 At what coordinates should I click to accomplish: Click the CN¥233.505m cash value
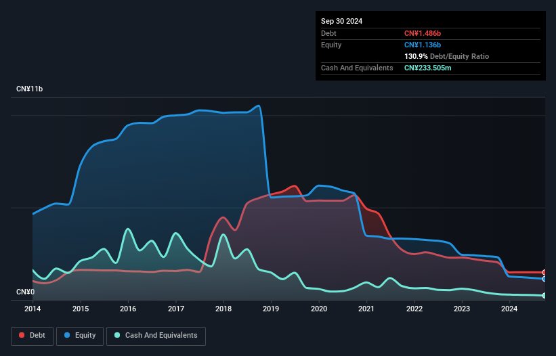pos(427,68)
